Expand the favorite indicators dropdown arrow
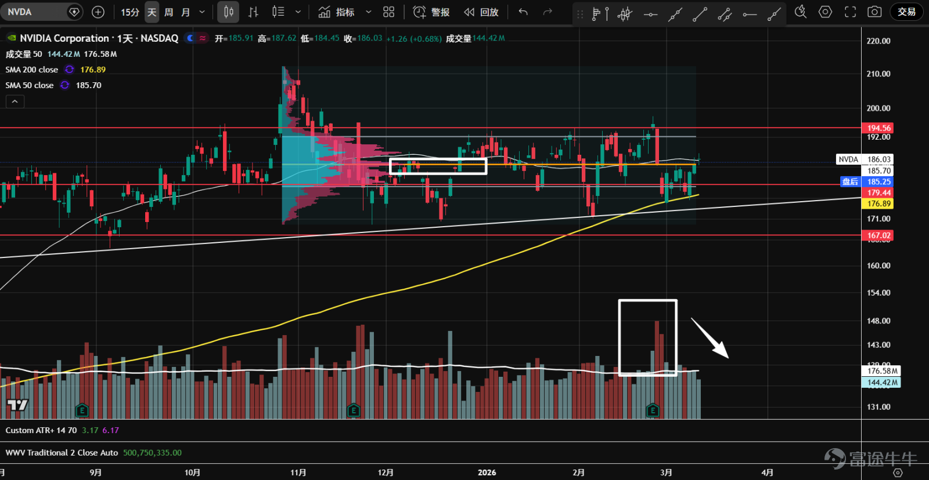 368,12
